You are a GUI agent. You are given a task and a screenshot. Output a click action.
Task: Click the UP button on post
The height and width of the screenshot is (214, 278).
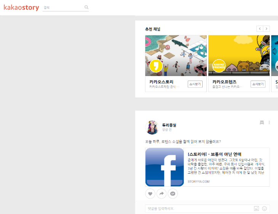(173, 193)
